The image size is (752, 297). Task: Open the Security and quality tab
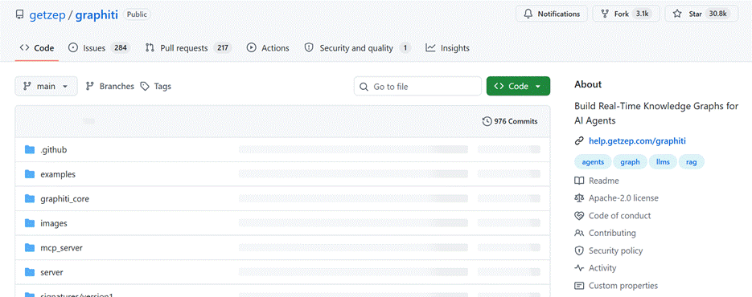(x=357, y=48)
